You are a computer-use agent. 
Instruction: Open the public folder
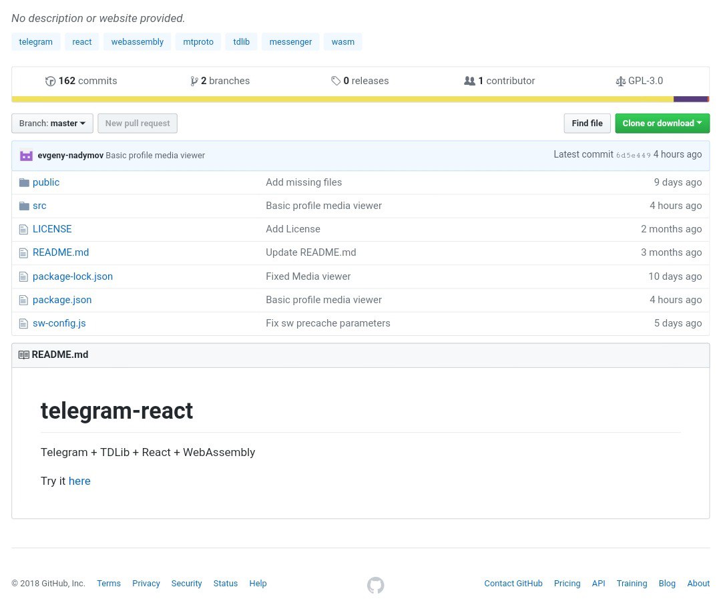click(46, 182)
